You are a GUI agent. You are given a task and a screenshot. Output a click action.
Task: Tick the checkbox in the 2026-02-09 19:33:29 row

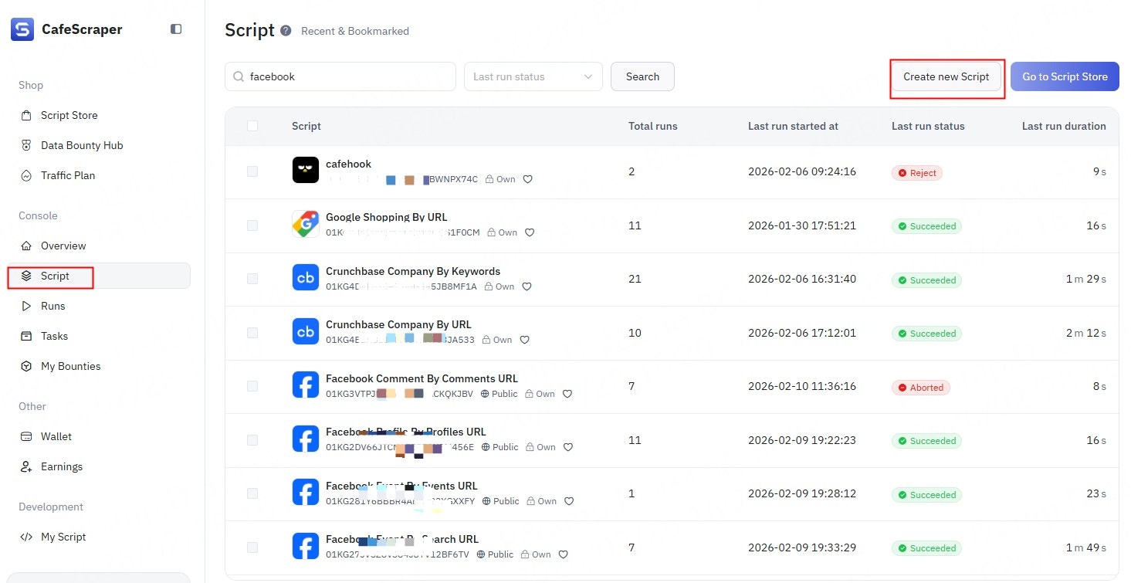tap(252, 547)
